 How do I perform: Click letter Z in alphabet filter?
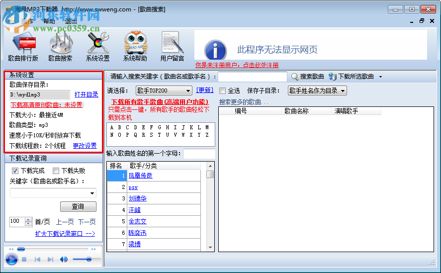click(207, 135)
